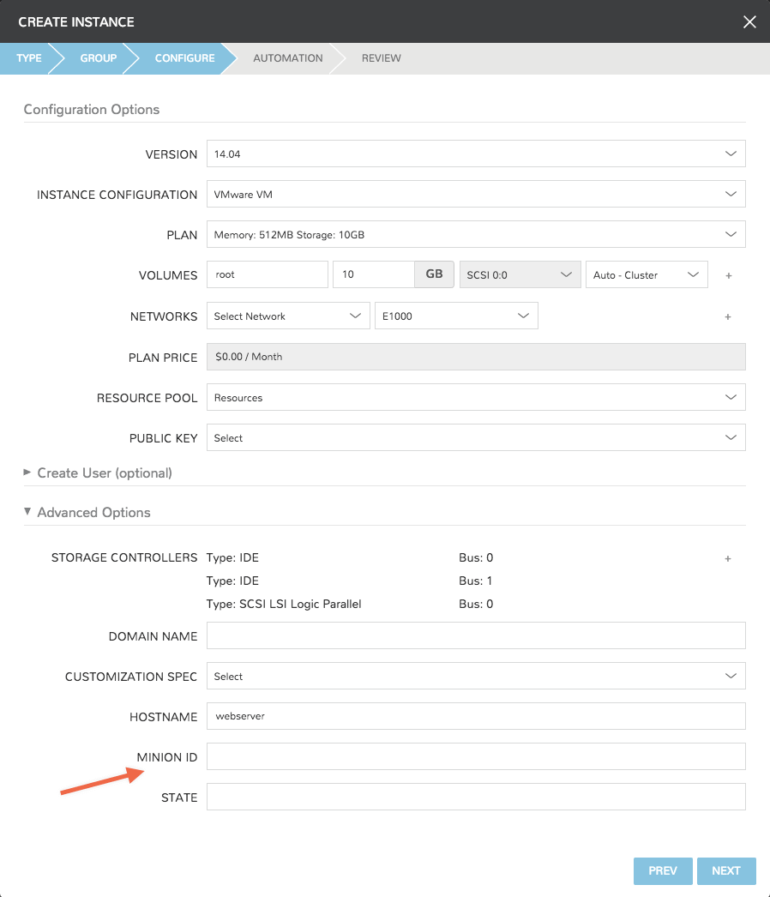Open the Auto - Cluster datastore dropdown
Screen dimensions: 770x897
click(646, 275)
